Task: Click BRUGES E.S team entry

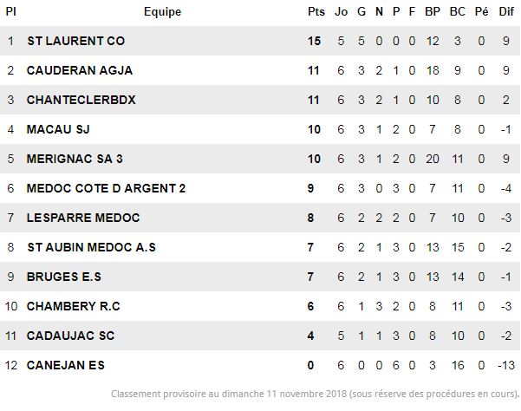Action: click(64, 277)
